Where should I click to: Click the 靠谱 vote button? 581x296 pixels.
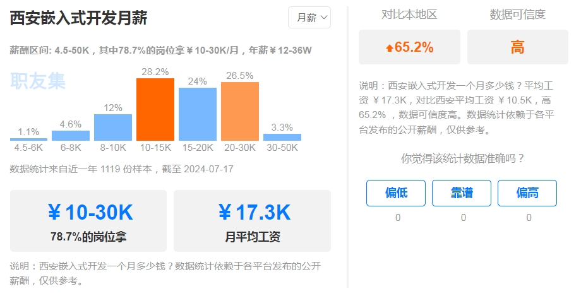pyautogui.click(x=463, y=193)
